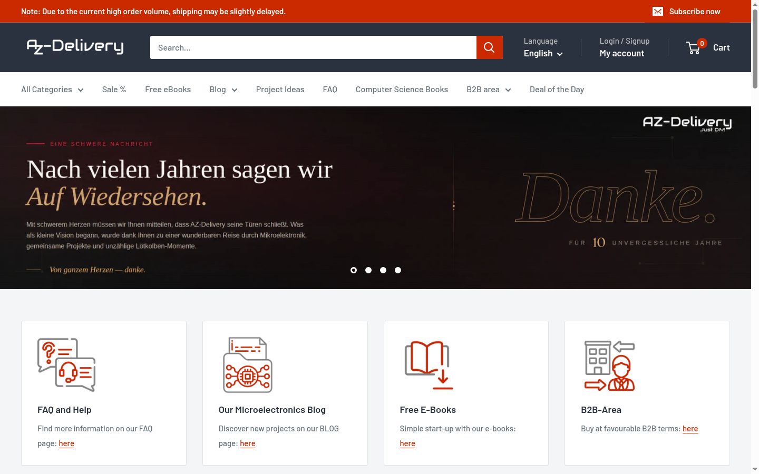
Task: Select the fourth carousel slide dot
Action: (398, 270)
